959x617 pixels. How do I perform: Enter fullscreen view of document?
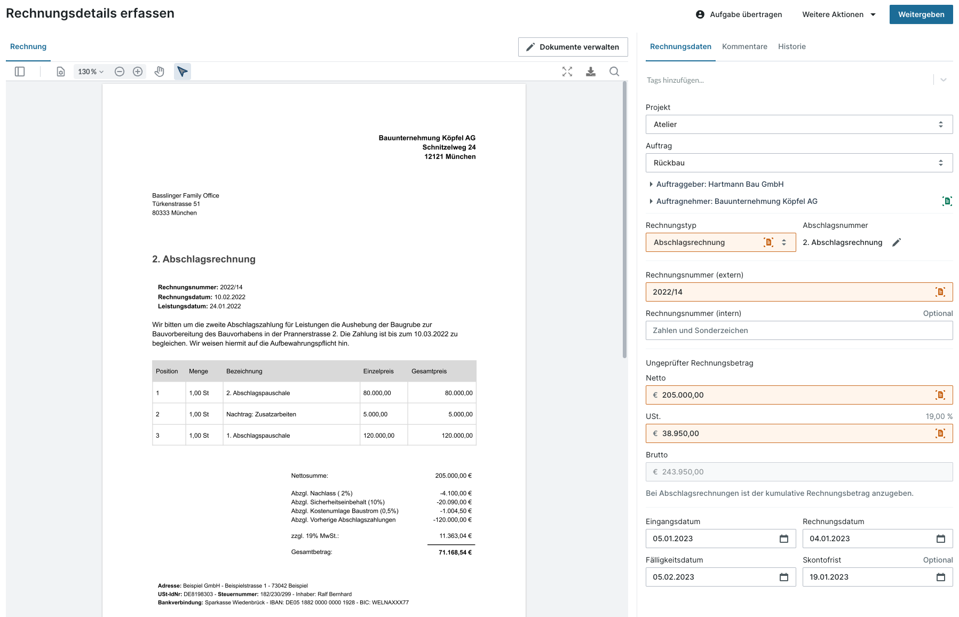click(567, 72)
